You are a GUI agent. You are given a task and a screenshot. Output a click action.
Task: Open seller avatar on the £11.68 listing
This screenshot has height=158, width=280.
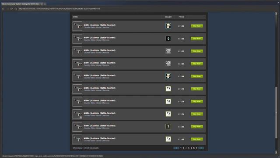(168, 76)
